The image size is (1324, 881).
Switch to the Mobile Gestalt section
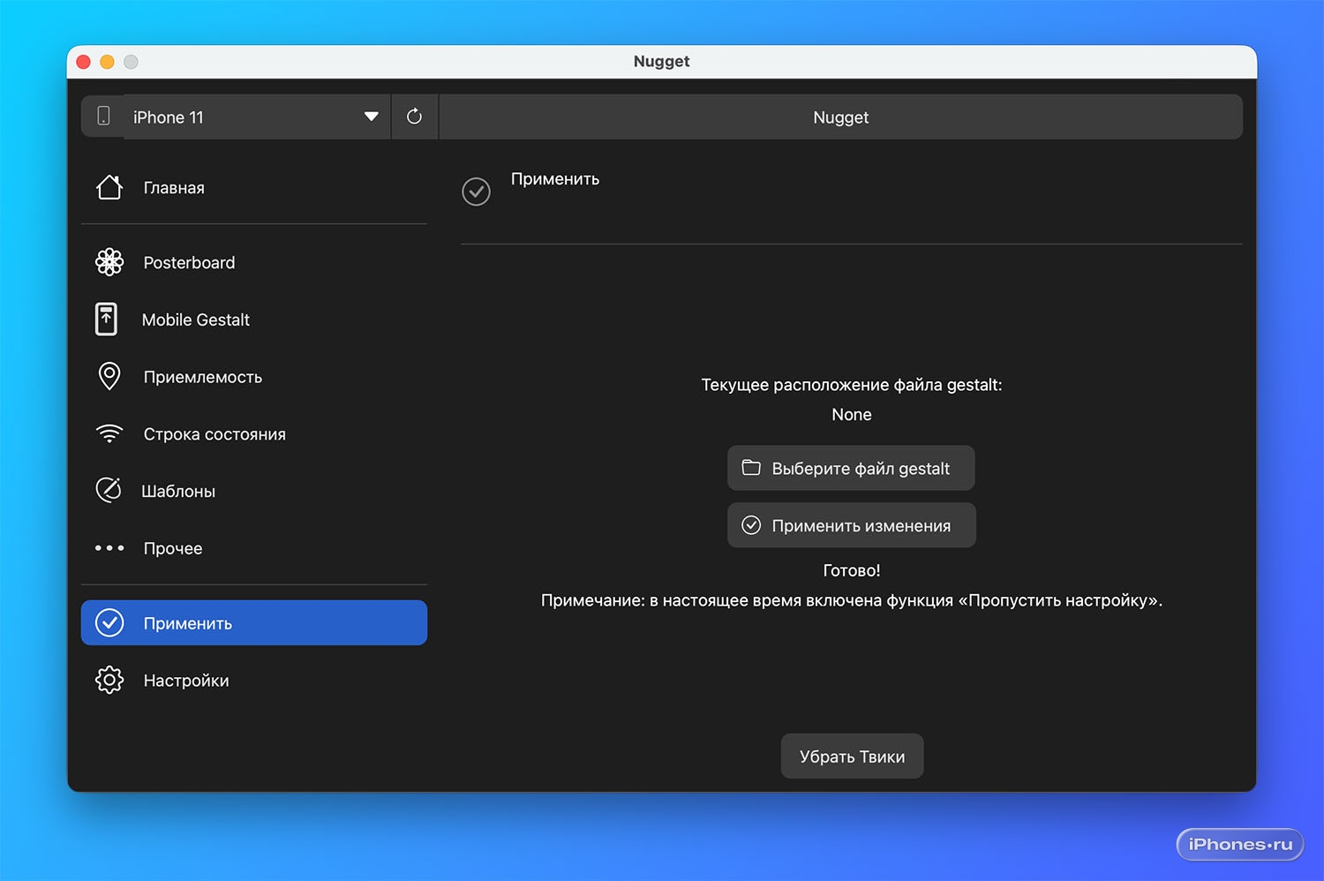254,320
